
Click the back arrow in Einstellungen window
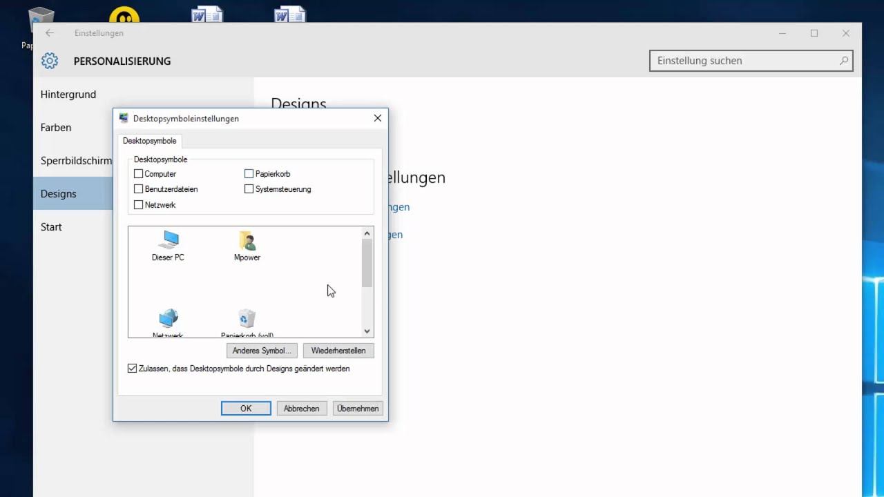[x=50, y=33]
